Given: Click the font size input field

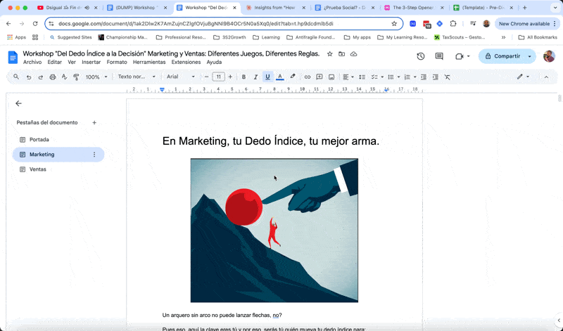Looking at the screenshot, I should coord(219,77).
